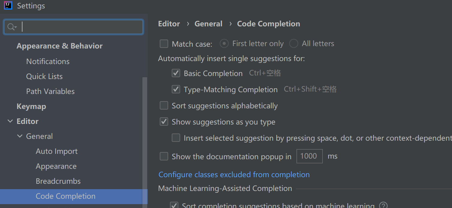Focus the settings search field
Image resolution: width=452 pixels, height=208 pixels.
(81, 27)
